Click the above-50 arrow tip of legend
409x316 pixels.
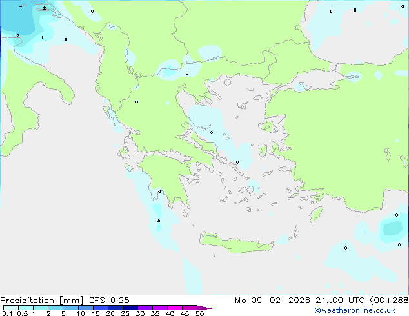pos(204,308)
